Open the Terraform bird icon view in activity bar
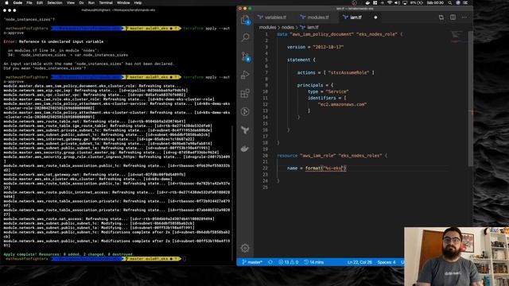The image size is (509, 286). 245,130
